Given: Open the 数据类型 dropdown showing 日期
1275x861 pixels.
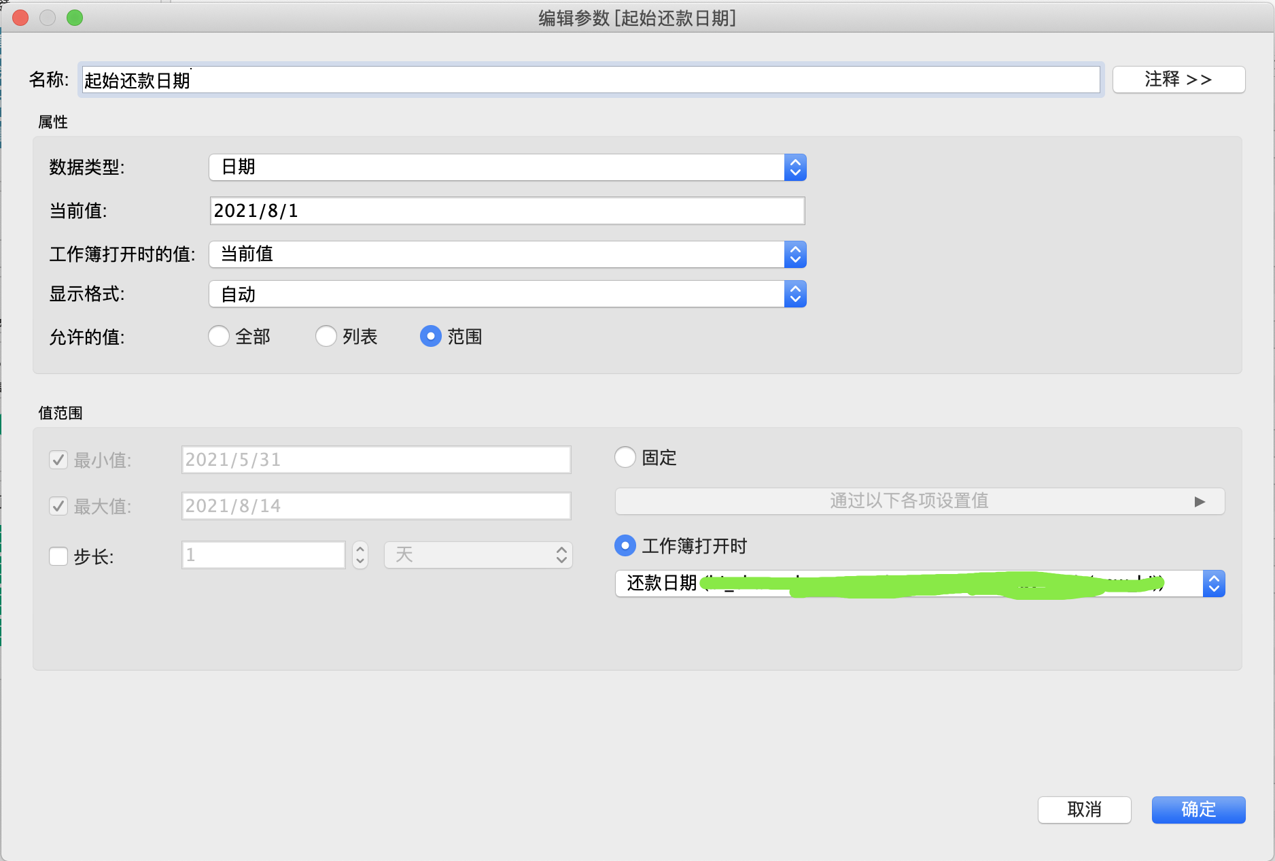Looking at the screenshot, I should [507, 167].
